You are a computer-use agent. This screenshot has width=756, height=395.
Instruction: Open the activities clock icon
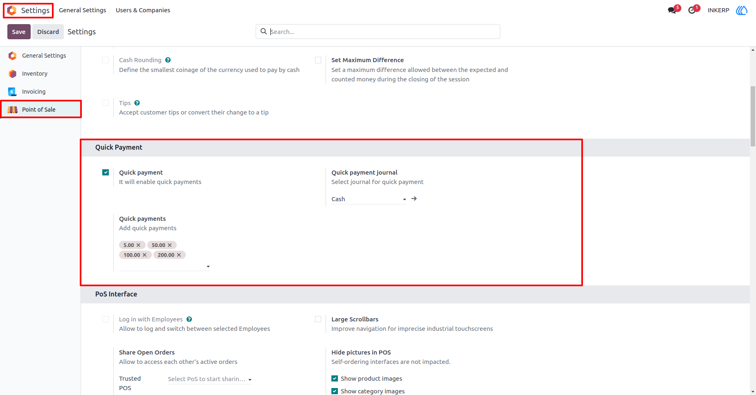pos(692,10)
